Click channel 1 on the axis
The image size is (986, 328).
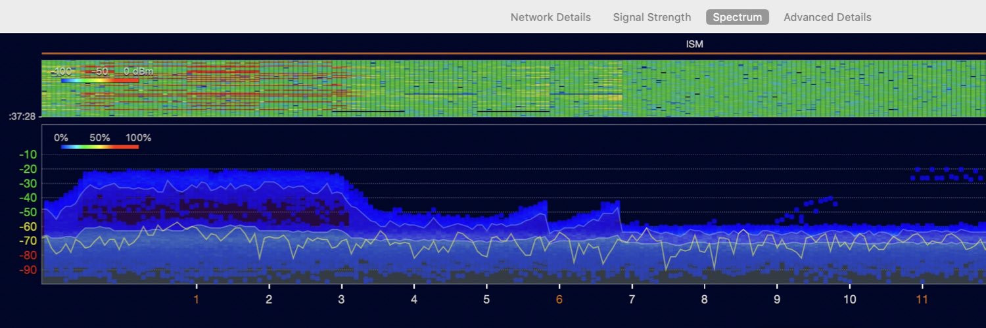[x=196, y=300]
